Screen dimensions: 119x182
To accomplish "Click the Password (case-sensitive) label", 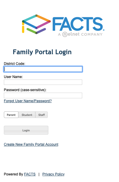I will point(25,90).
